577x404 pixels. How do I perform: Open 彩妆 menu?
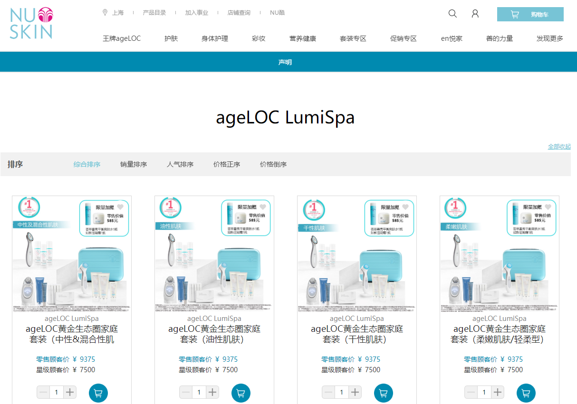(259, 38)
